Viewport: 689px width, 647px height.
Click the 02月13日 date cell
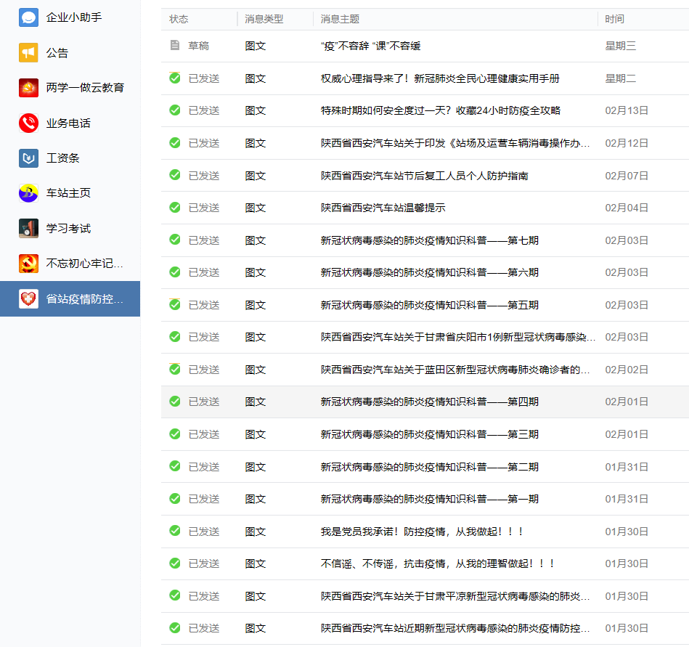tap(627, 110)
